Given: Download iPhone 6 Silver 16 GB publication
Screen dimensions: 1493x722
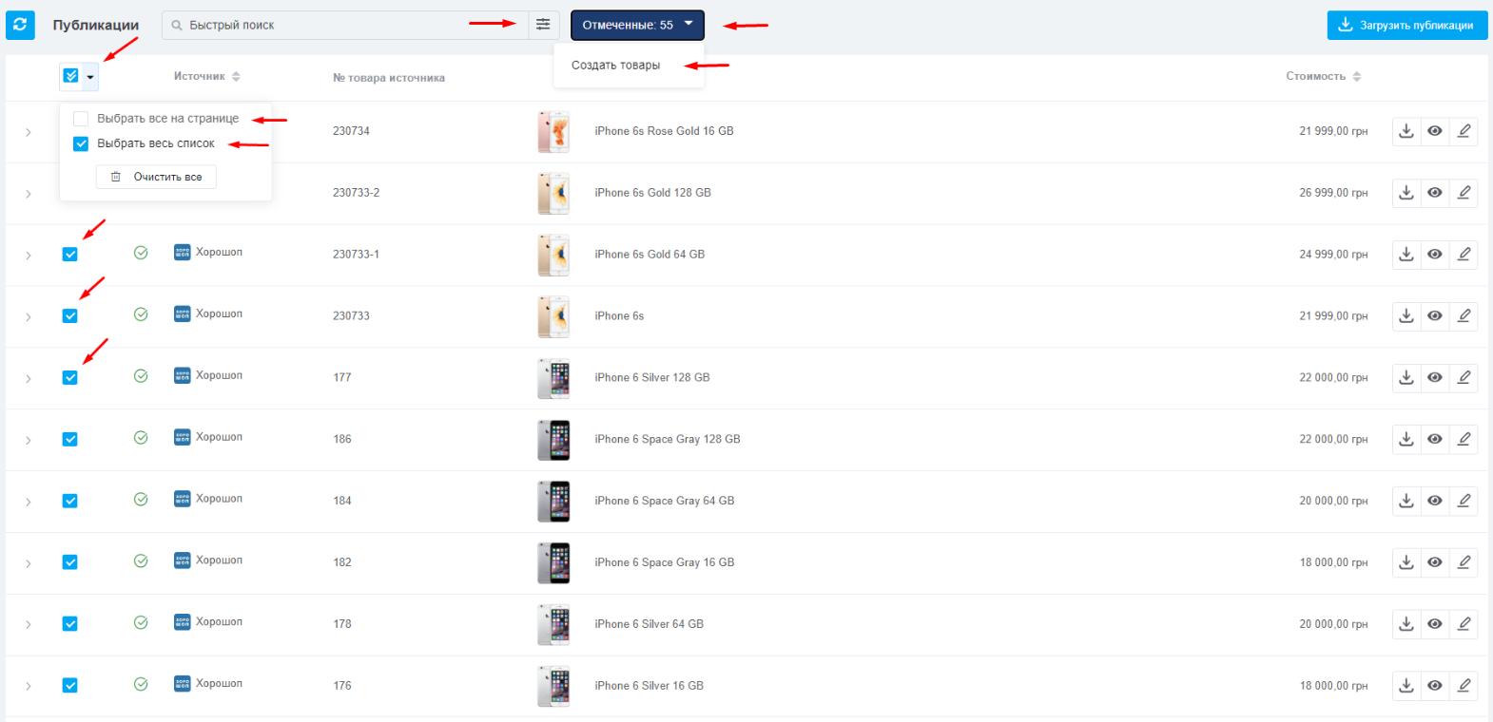Looking at the screenshot, I should tap(1406, 686).
